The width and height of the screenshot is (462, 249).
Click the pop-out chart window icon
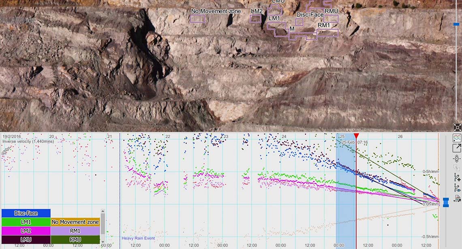tap(457, 148)
